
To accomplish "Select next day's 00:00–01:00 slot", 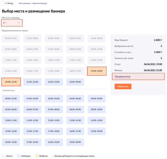I will (x=11, y=98).
